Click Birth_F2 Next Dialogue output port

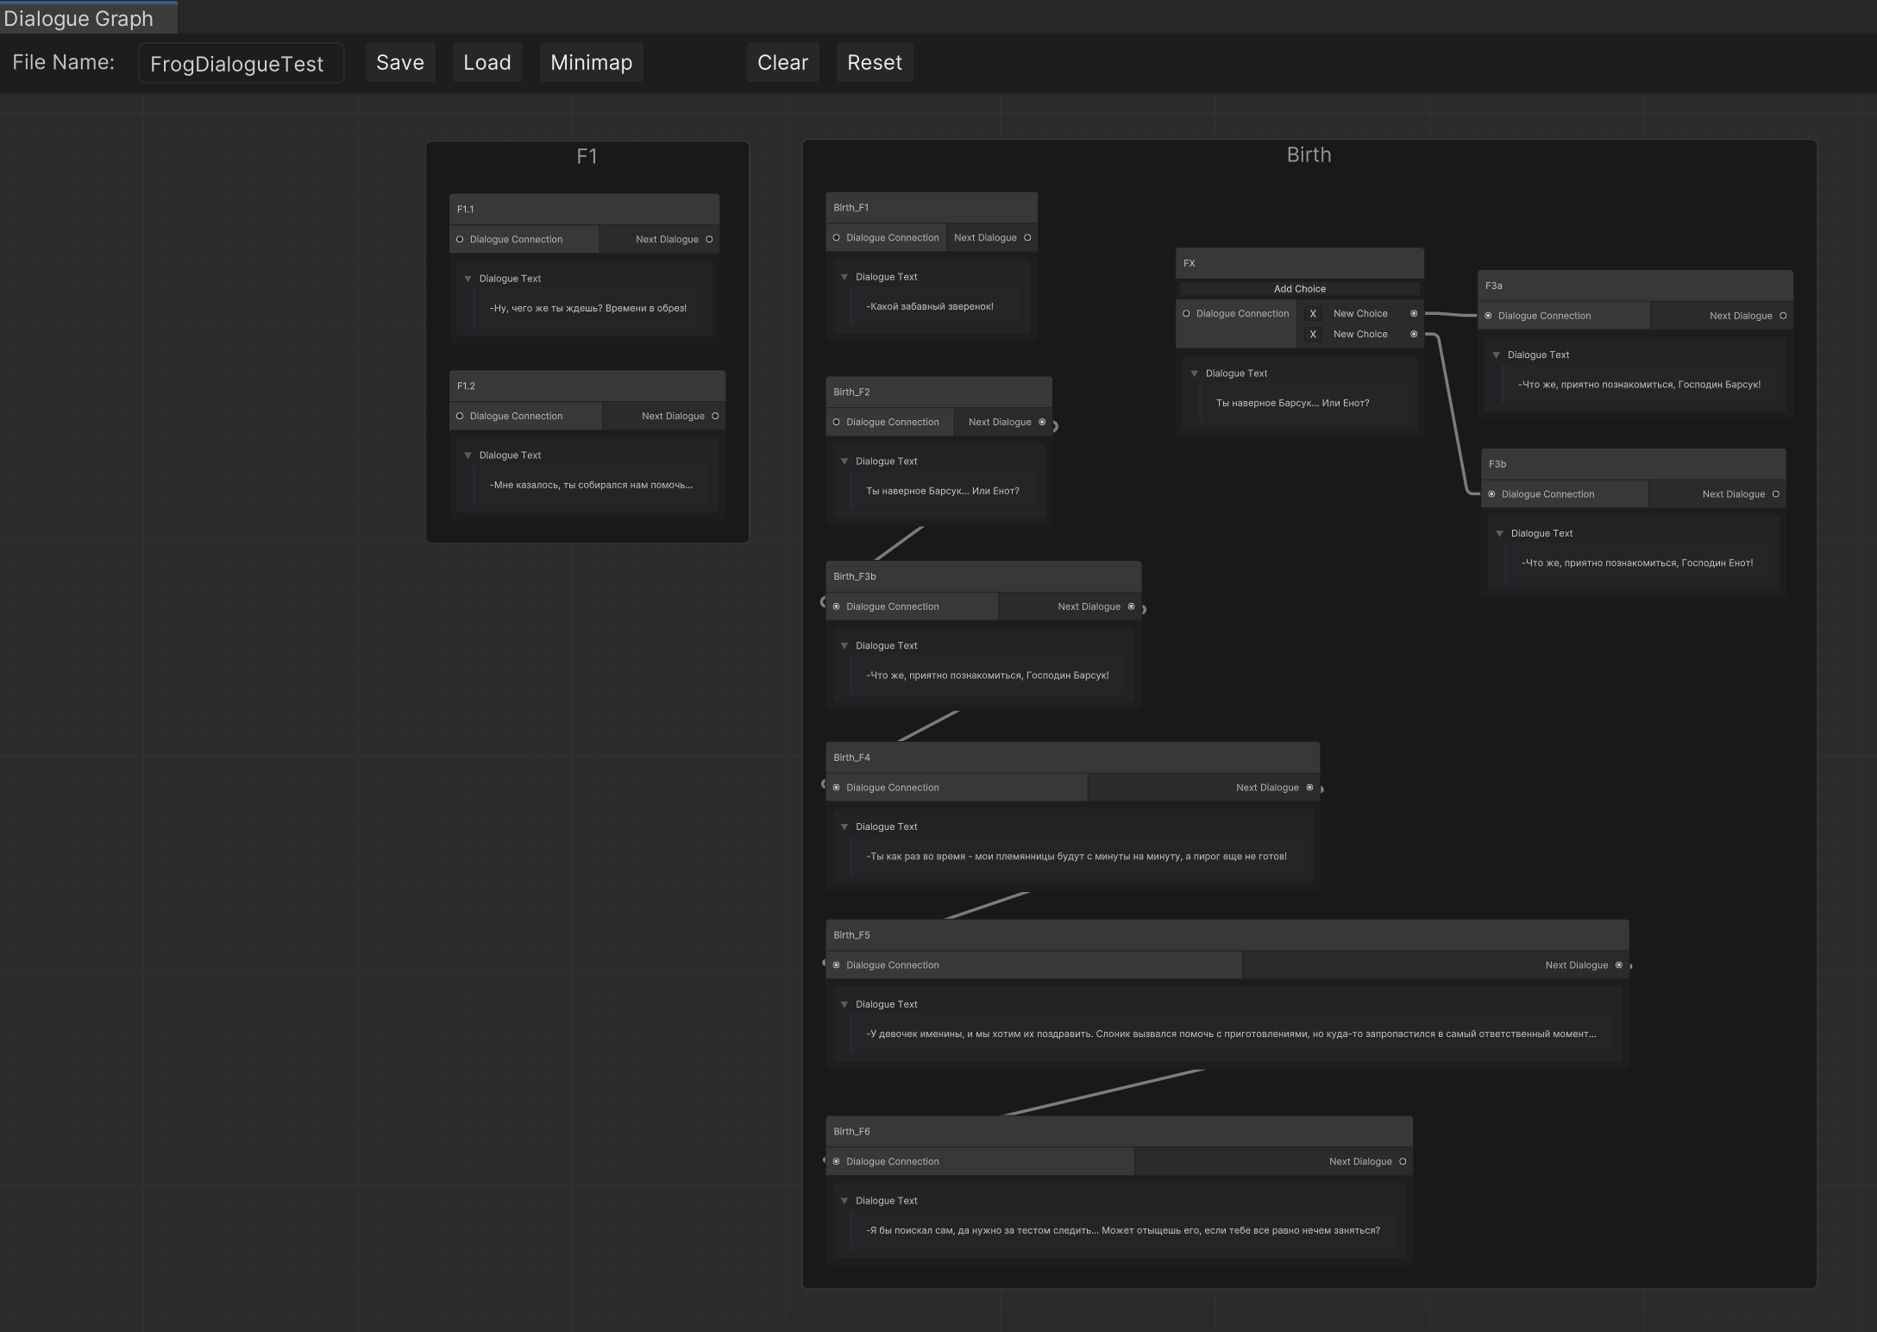[x=1042, y=423]
